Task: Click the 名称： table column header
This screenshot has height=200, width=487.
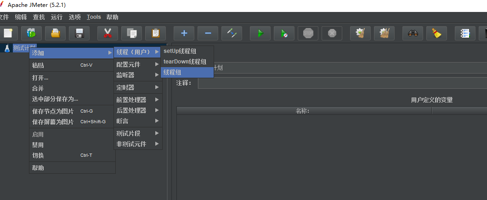Action: (304, 111)
